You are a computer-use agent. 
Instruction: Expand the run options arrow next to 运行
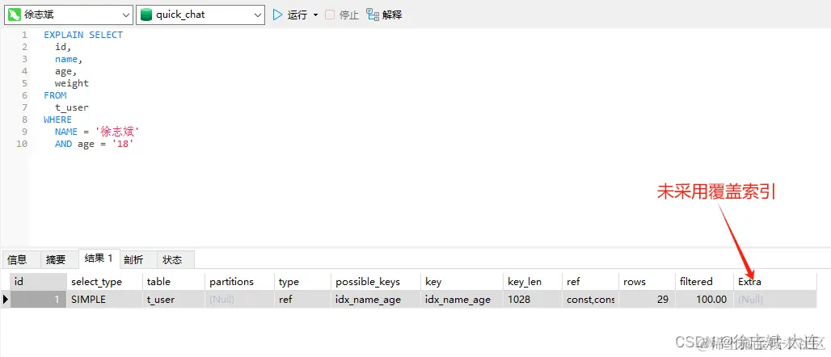click(316, 15)
